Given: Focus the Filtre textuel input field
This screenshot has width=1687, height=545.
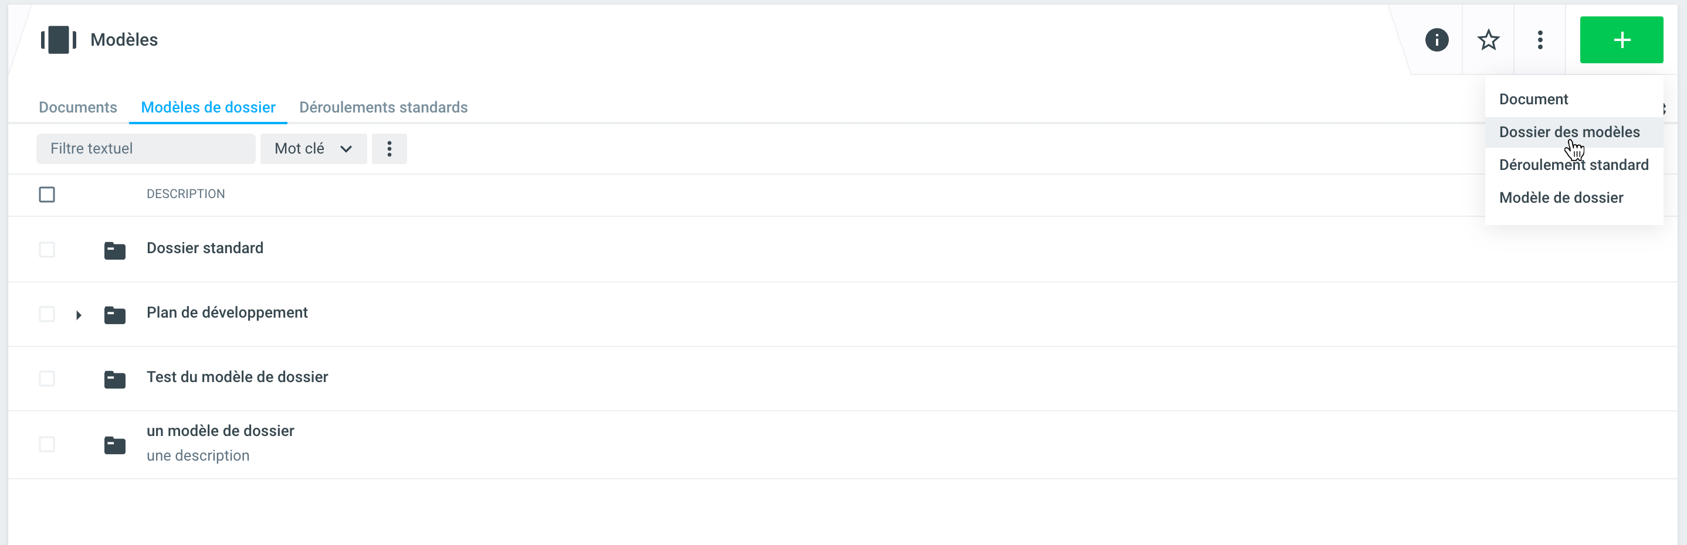Looking at the screenshot, I should pos(145,149).
